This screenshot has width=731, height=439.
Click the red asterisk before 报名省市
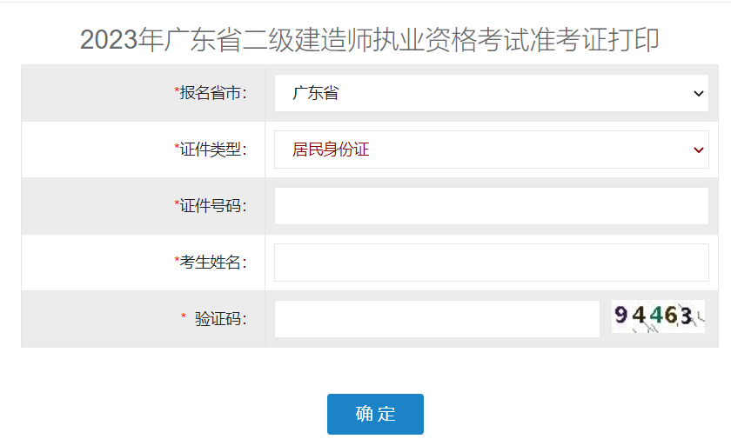click(x=177, y=90)
